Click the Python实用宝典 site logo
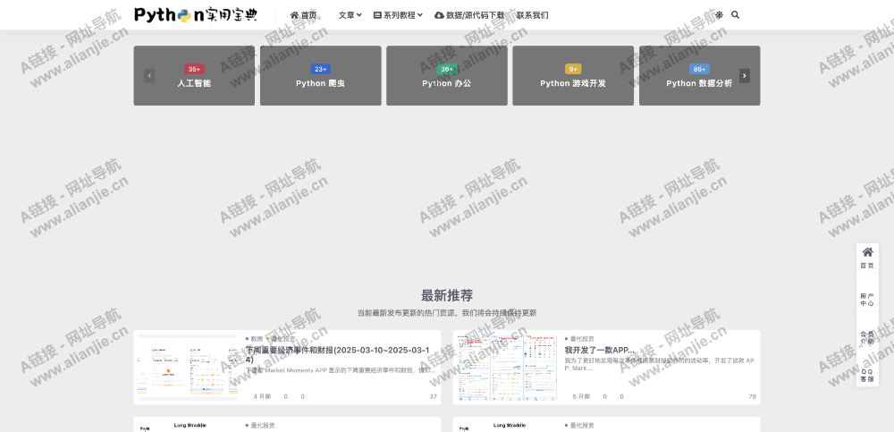Viewport: 894px width, 432px height. (x=196, y=15)
